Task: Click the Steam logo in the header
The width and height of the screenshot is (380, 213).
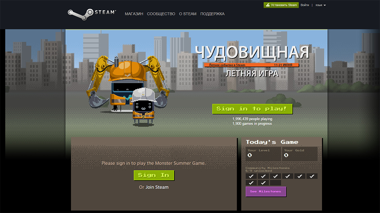Action: click(x=92, y=14)
